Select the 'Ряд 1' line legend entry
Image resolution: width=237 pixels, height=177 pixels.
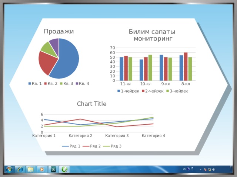[71, 146]
